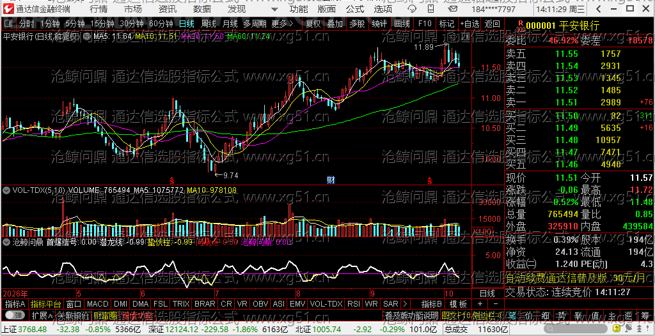Open the VOL-TDX pane dropdown arrow
The image size is (655, 336).
pos(6,190)
